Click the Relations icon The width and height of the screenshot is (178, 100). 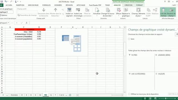(155, 10)
